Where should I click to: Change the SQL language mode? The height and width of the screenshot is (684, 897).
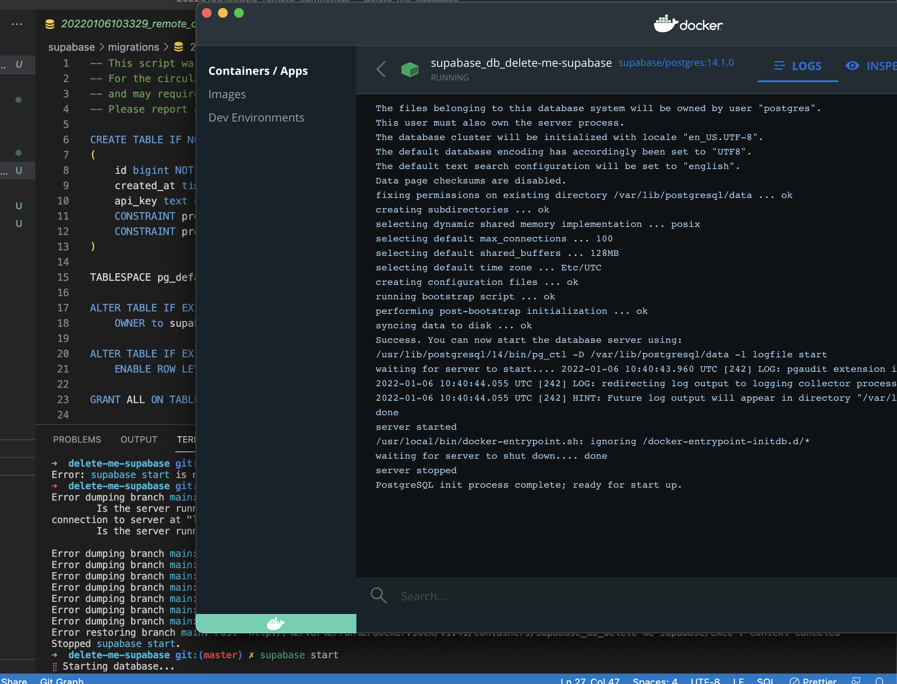point(765,680)
